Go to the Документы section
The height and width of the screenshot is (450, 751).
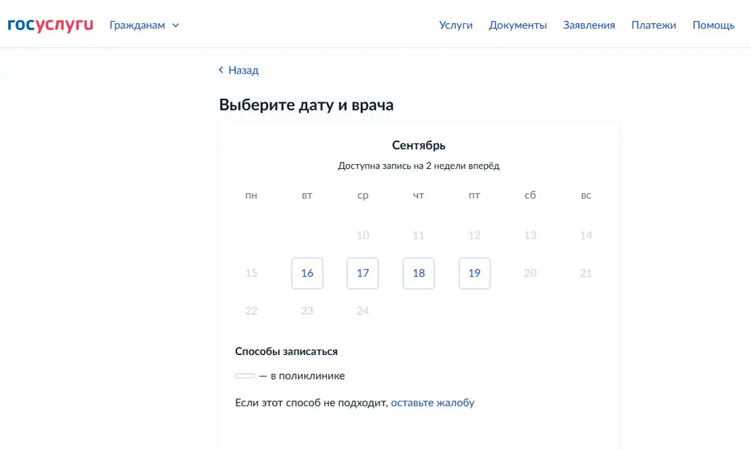click(518, 25)
